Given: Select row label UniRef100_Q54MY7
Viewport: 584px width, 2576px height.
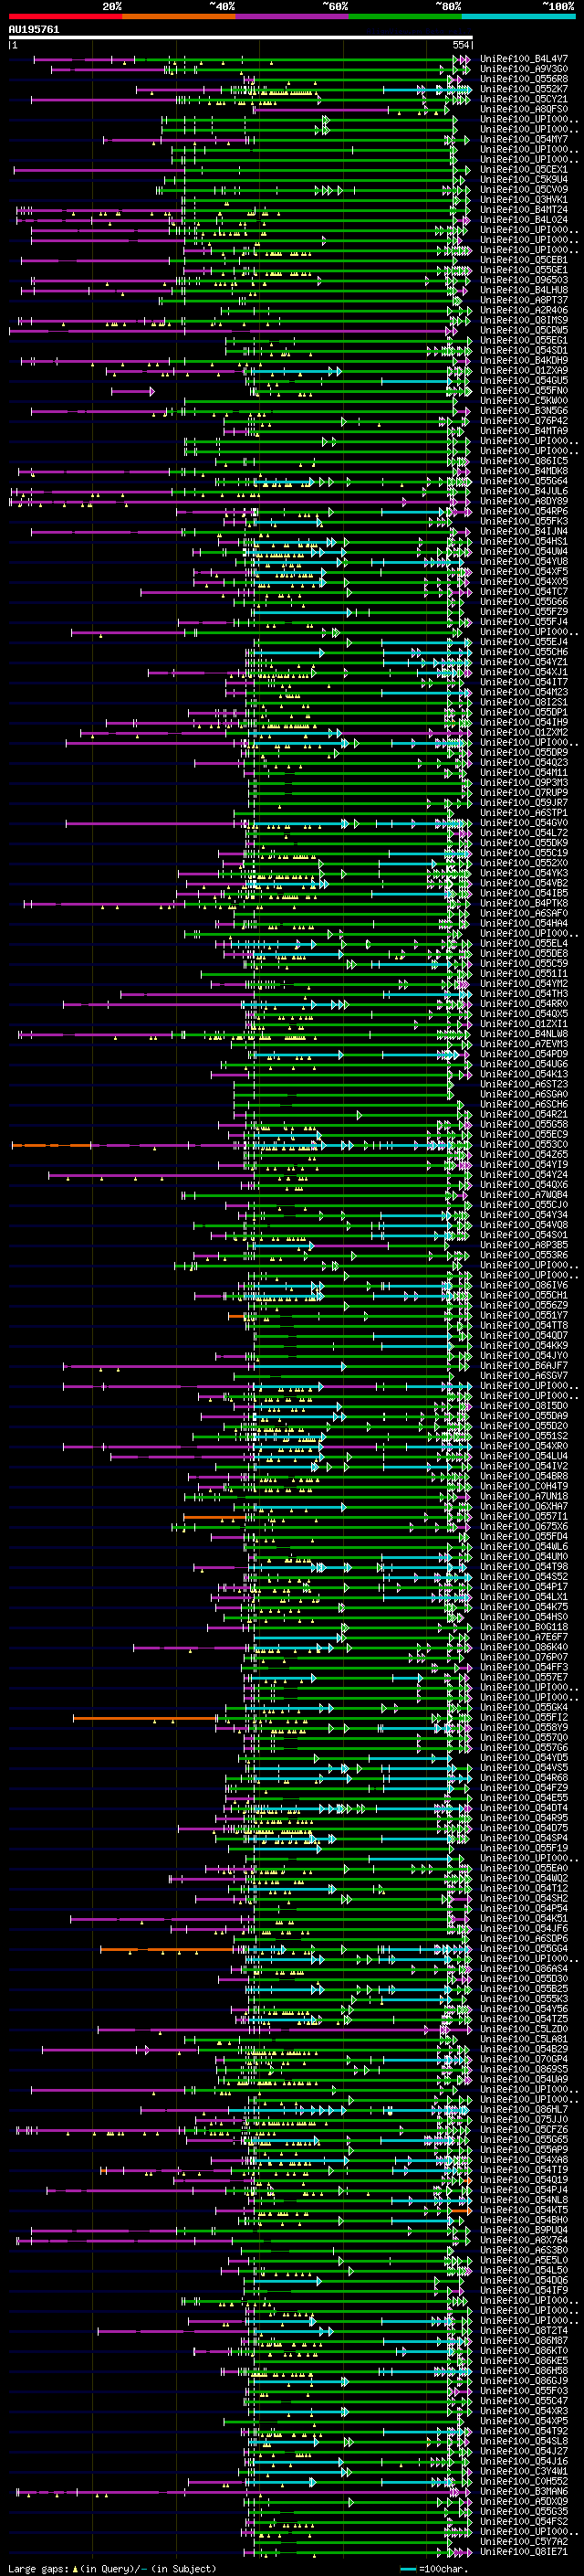Looking at the screenshot, I should 524,140.
